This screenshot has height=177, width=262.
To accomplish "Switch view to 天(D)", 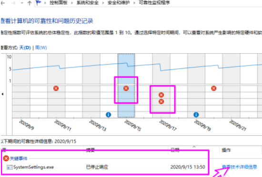I will coord(25,47).
